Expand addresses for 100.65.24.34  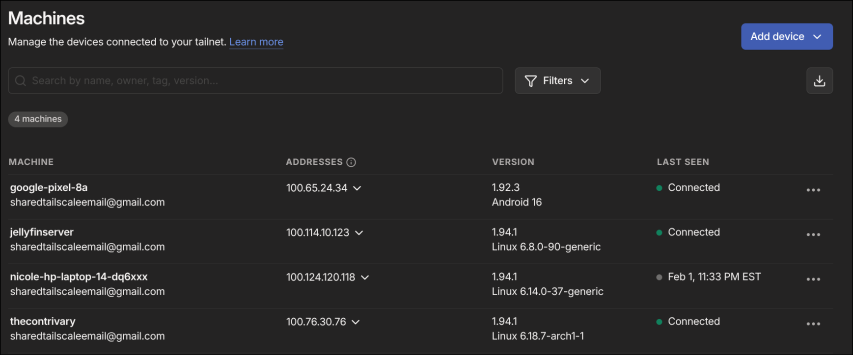tap(357, 188)
